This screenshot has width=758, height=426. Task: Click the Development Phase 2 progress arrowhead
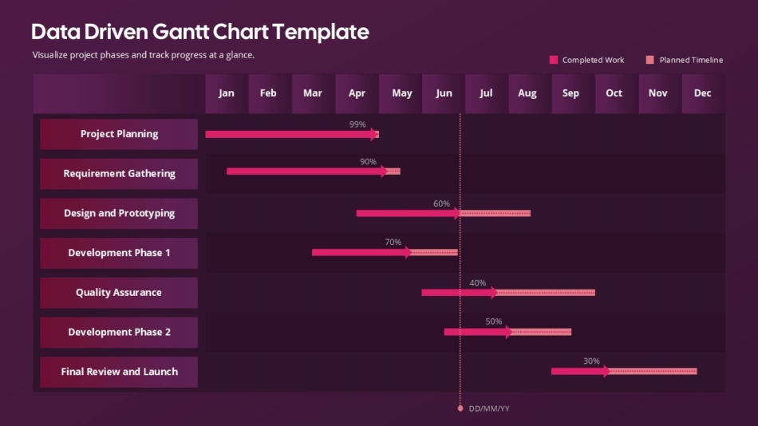click(x=509, y=332)
